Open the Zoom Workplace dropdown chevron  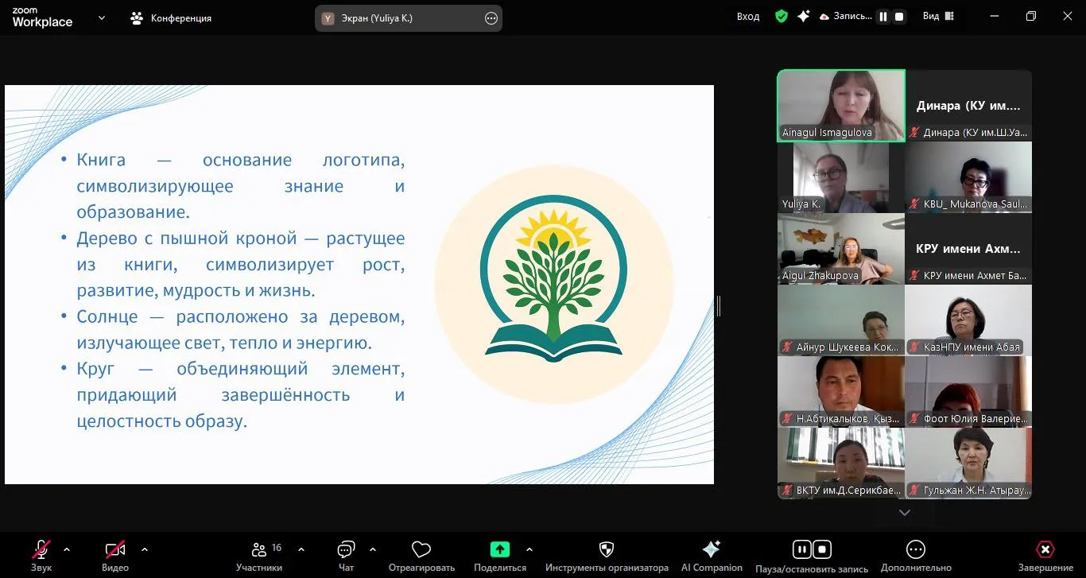tap(102, 17)
